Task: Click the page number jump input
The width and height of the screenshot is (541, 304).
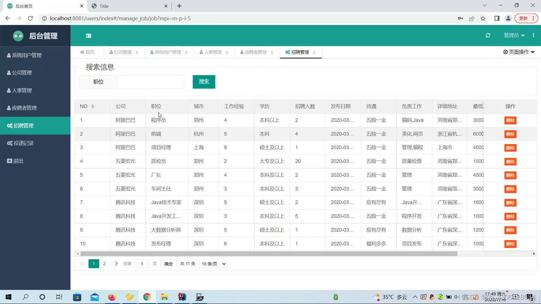Action: [x=142, y=264]
